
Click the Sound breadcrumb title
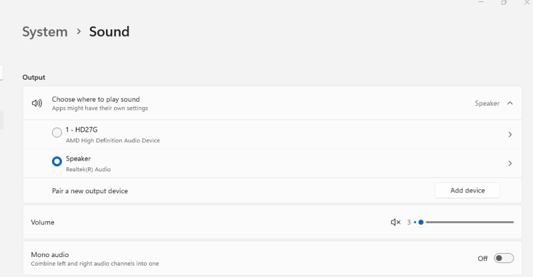pyautogui.click(x=109, y=31)
